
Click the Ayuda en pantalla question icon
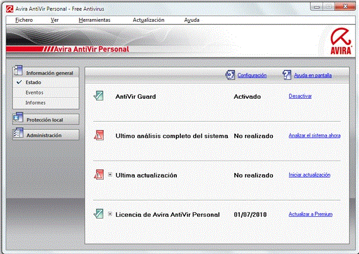pyautogui.click(x=287, y=75)
